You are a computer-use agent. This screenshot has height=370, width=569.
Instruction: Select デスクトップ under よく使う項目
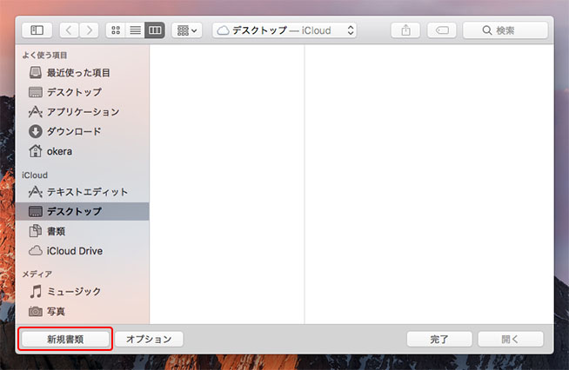pyautogui.click(x=83, y=92)
